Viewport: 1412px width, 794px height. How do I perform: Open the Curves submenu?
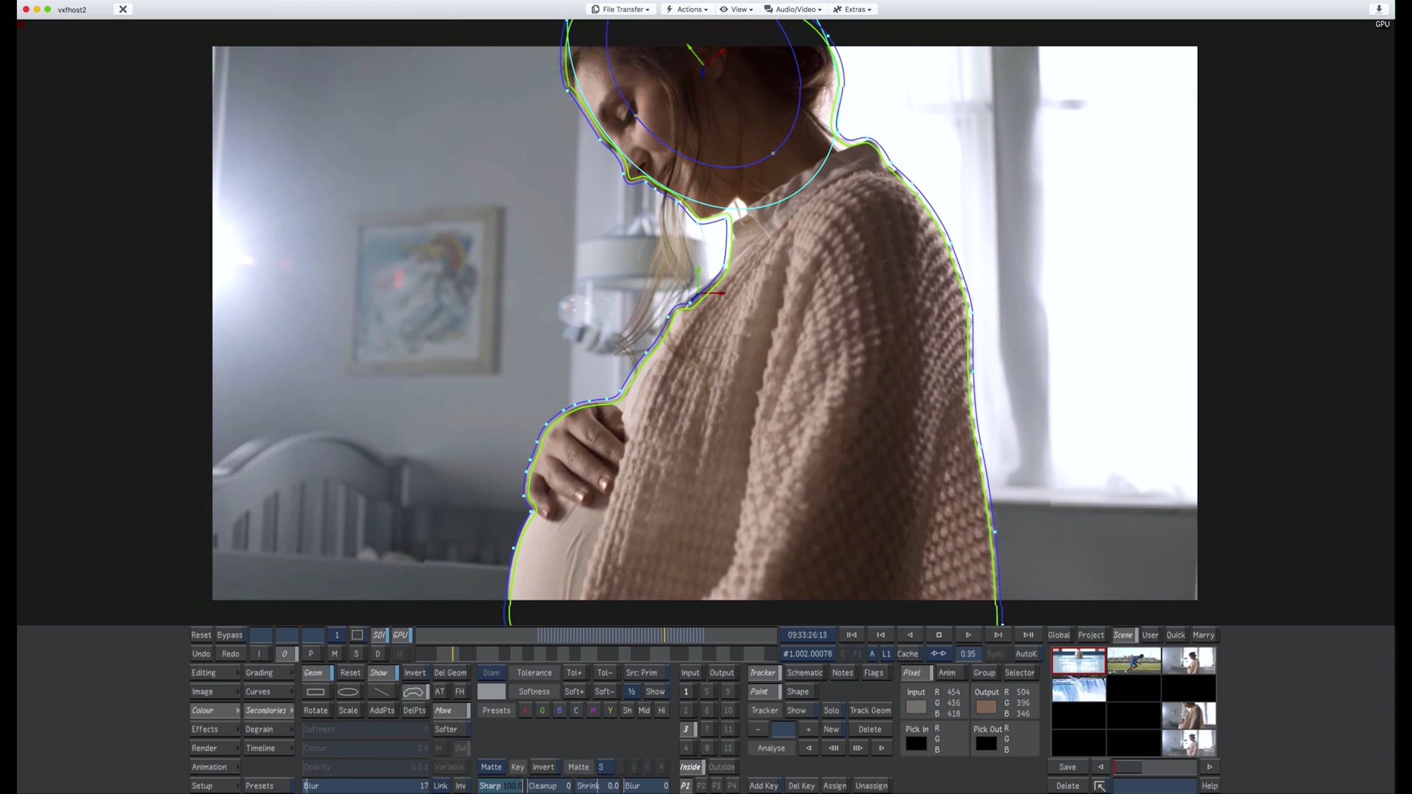point(269,692)
